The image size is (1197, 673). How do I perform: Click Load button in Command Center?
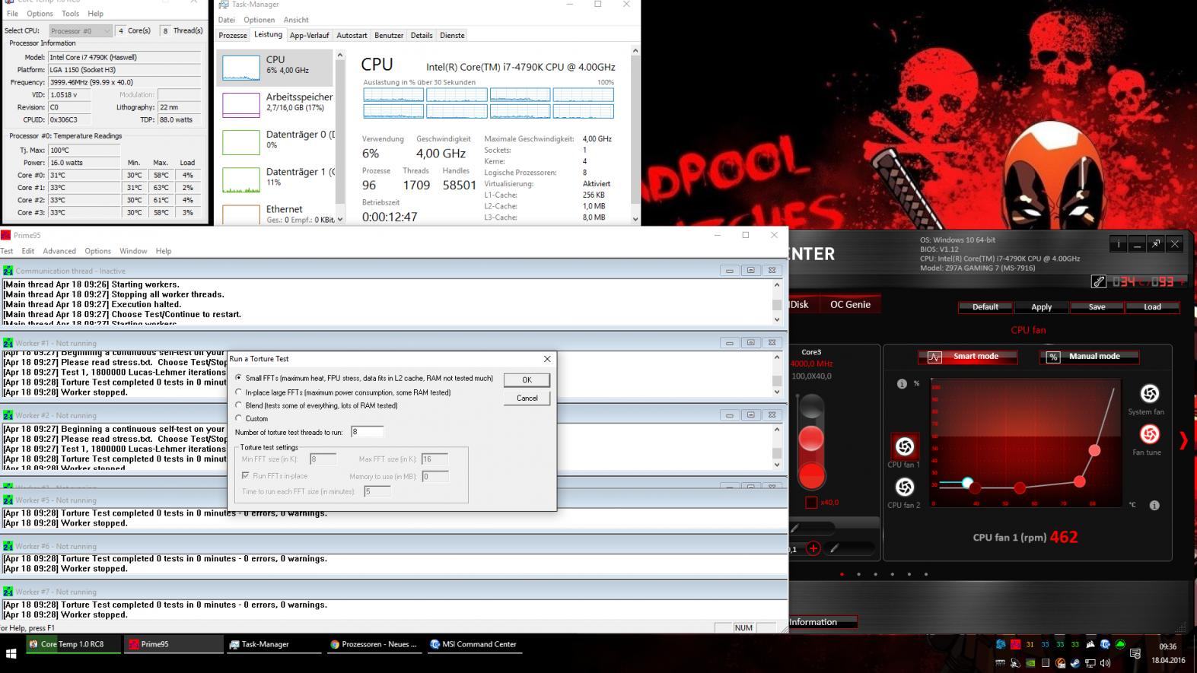pyautogui.click(x=1152, y=307)
